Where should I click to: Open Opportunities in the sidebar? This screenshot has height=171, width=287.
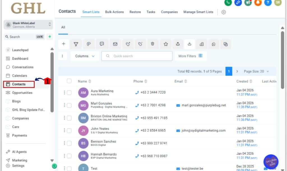[22, 93]
